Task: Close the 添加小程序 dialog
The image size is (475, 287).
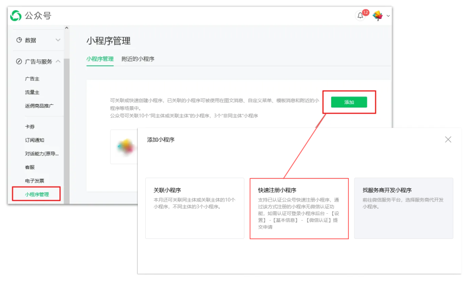Action: pyautogui.click(x=448, y=140)
